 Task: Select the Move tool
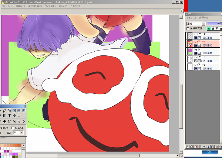point(14,116)
